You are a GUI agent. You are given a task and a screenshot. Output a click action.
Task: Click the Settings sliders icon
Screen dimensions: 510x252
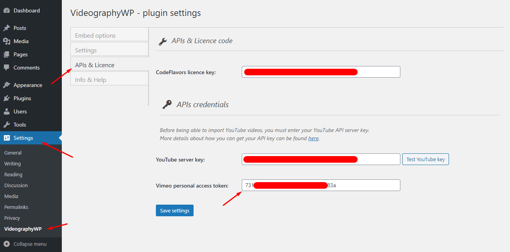[x=7, y=138]
